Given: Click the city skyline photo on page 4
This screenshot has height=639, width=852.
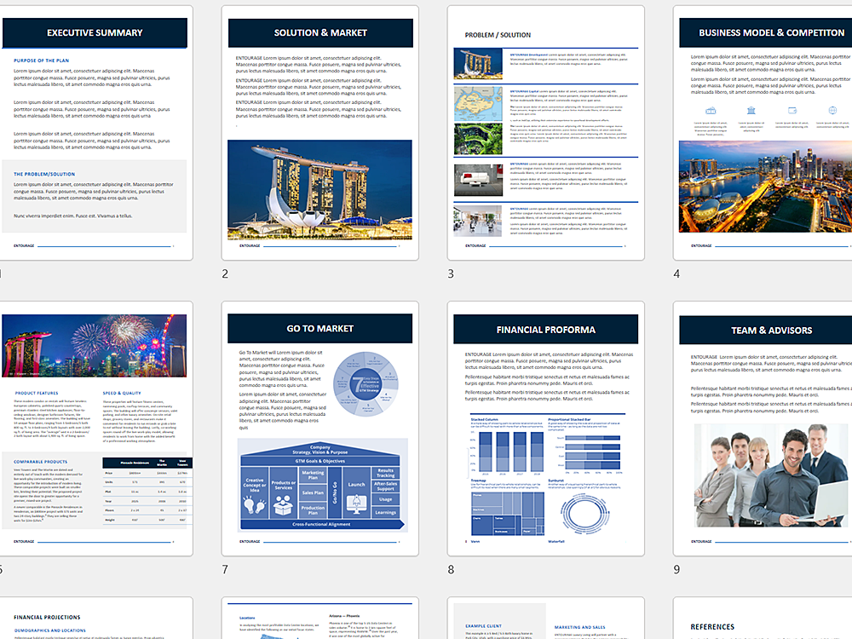Looking at the screenshot, I should tap(766, 187).
